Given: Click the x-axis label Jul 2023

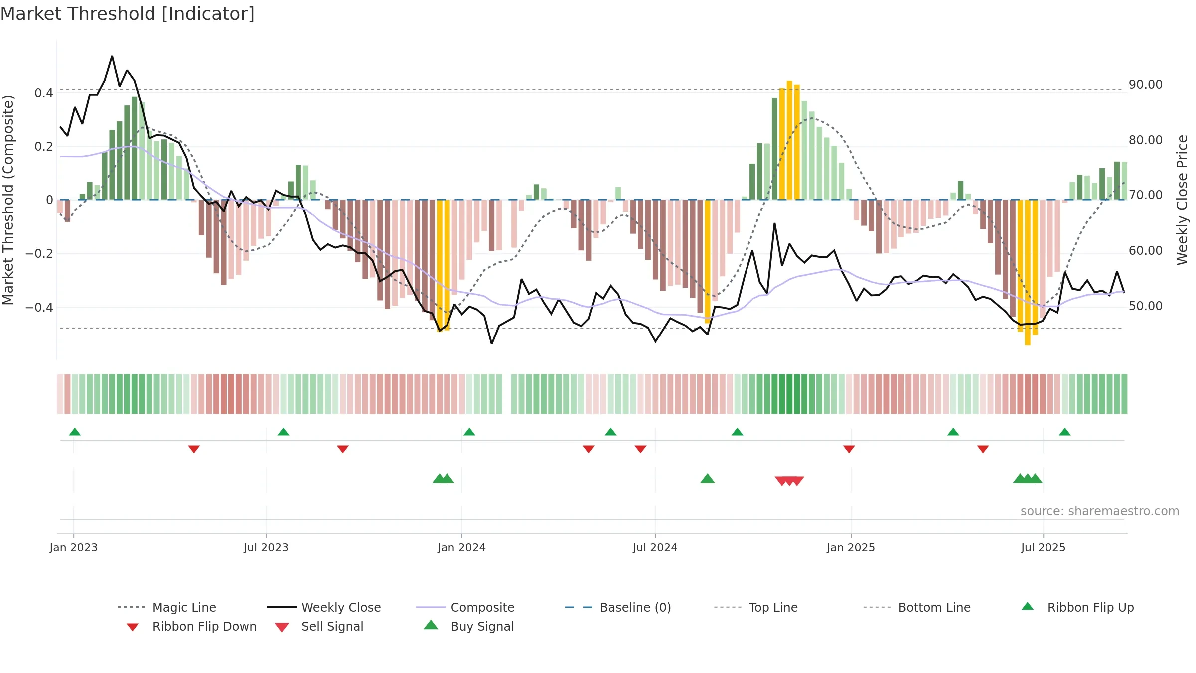Looking at the screenshot, I should tap(266, 547).
